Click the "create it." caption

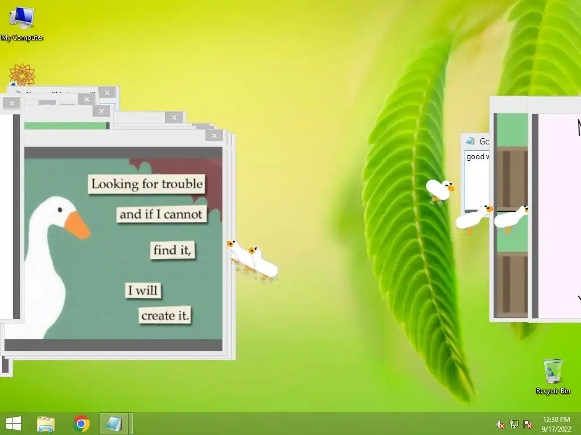tap(165, 315)
